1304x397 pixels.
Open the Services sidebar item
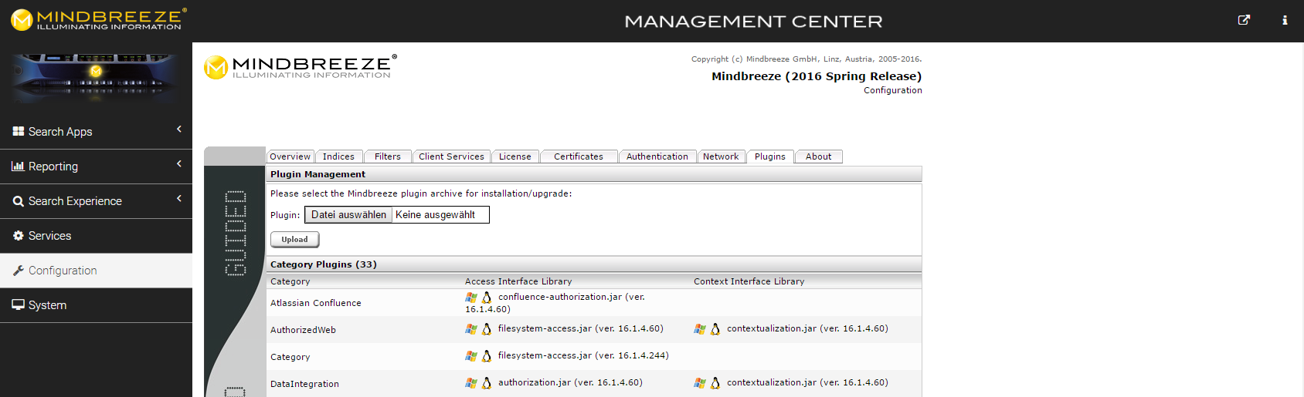pos(96,236)
